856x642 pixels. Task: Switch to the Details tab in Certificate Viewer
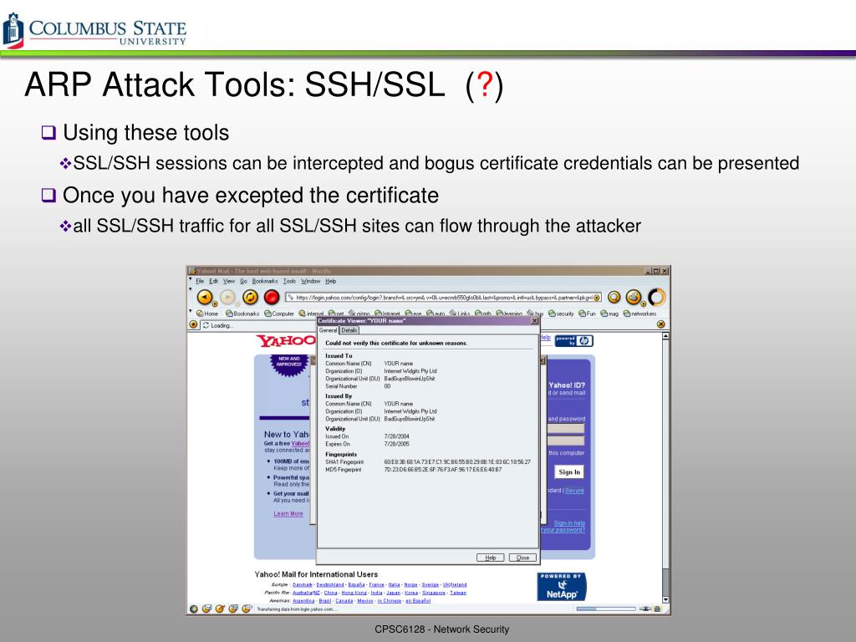pos(349,330)
